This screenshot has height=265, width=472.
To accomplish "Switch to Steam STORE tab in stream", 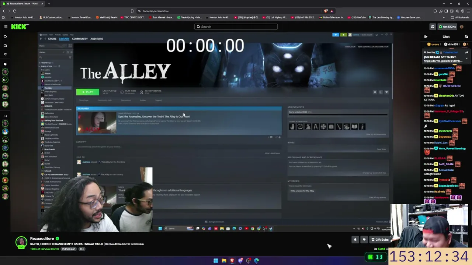I will click(x=52, y=39).
